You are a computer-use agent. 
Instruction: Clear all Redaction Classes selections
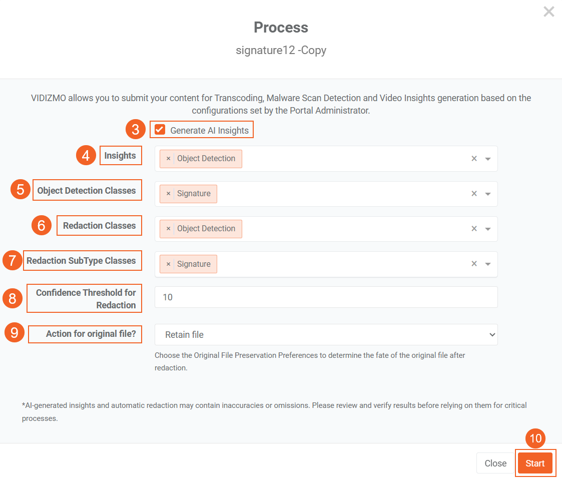tap(474, 229)
